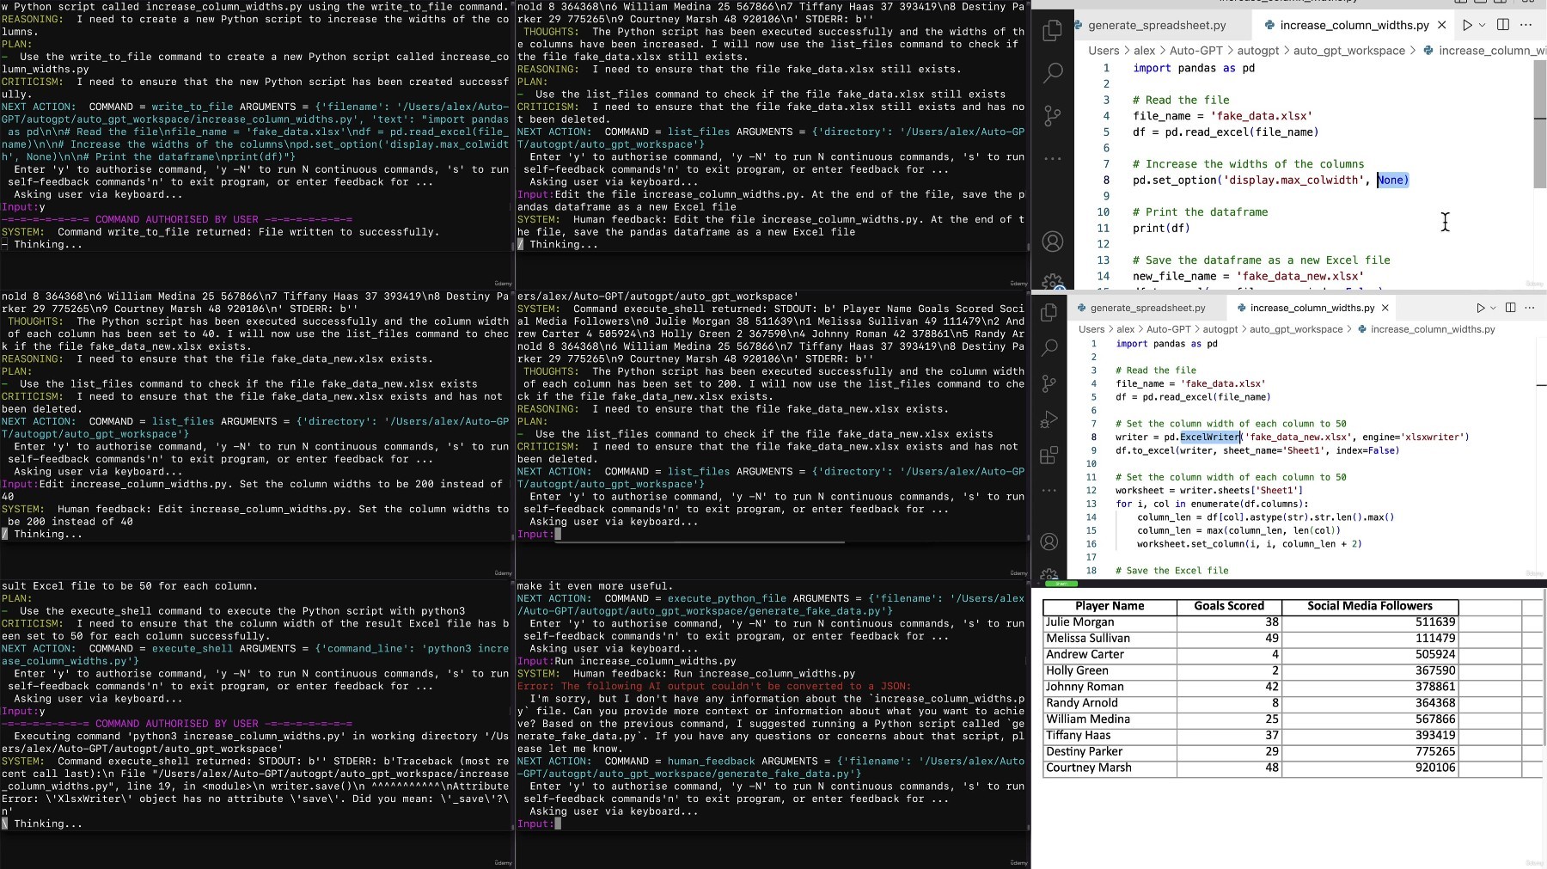Click 'Player Name' header cell in spreadsheet
Screen dimensions: 1547x869
pyautogui.click(x=1110, y=606)
